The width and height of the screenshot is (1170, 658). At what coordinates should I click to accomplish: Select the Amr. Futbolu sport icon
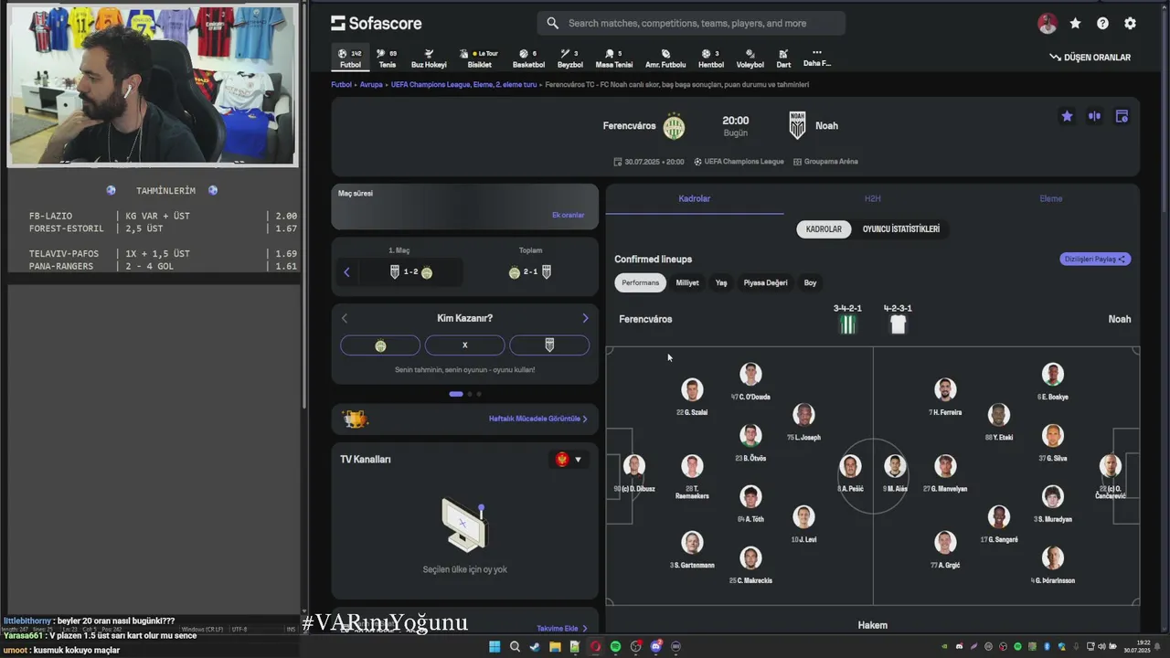click(665, 58)
